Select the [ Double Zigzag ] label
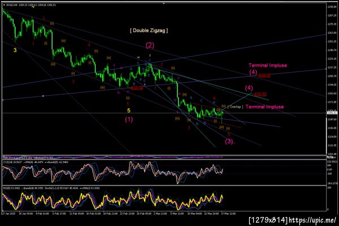 tap(149, 30)
